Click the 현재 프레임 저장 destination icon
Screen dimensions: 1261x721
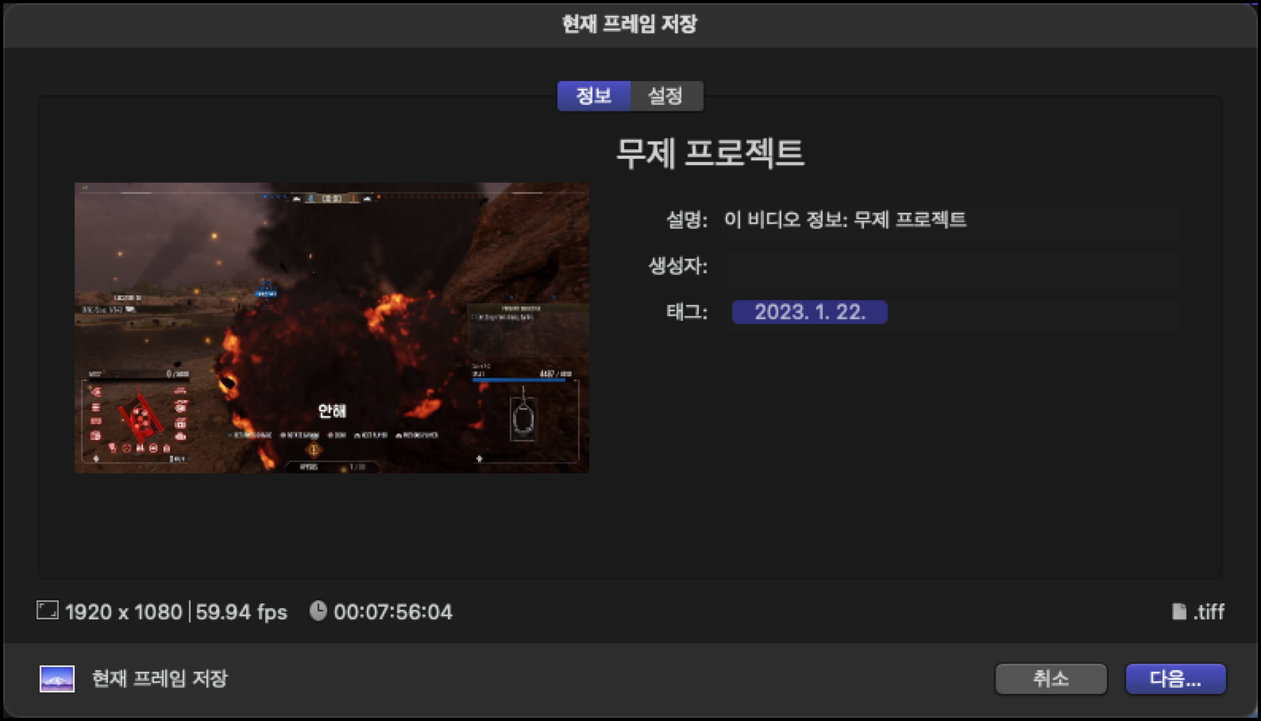click(57, 679)
